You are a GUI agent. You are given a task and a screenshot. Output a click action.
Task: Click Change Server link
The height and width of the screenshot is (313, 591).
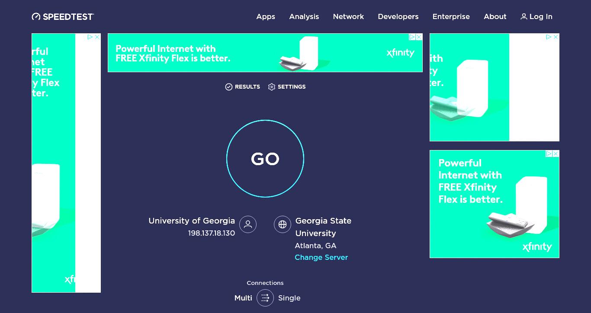pos(321,257)
